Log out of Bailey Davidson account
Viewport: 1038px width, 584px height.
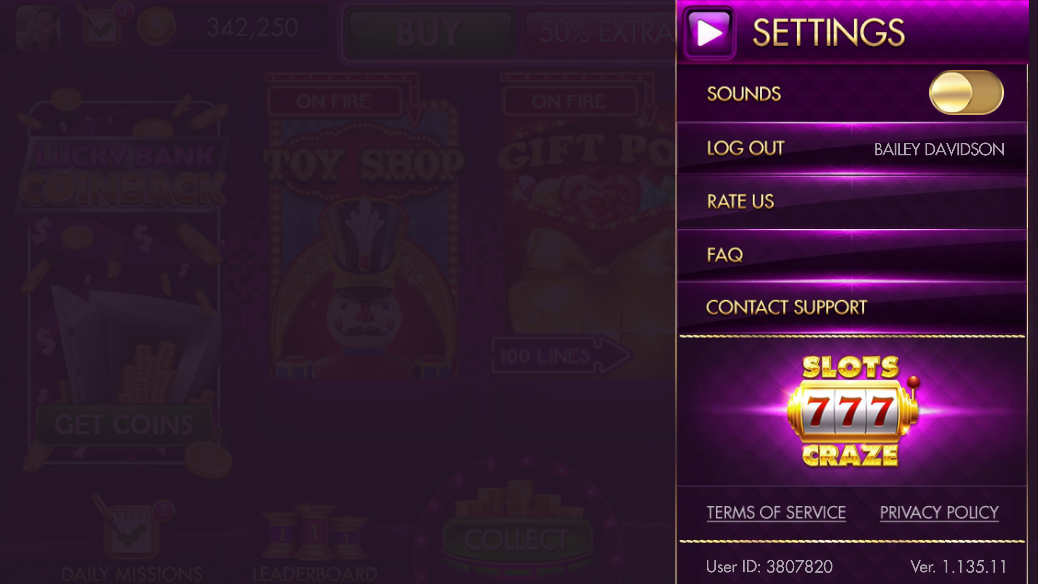(x=851, y=149)
